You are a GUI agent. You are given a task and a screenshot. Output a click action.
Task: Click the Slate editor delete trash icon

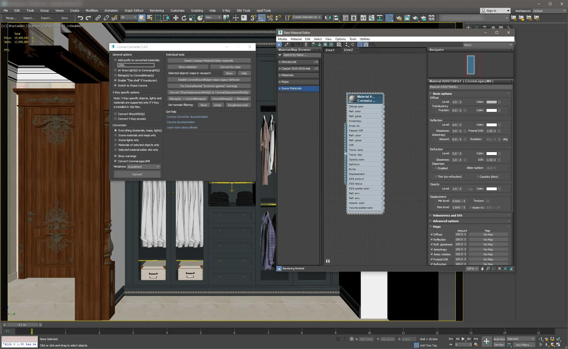pos(306,44)
